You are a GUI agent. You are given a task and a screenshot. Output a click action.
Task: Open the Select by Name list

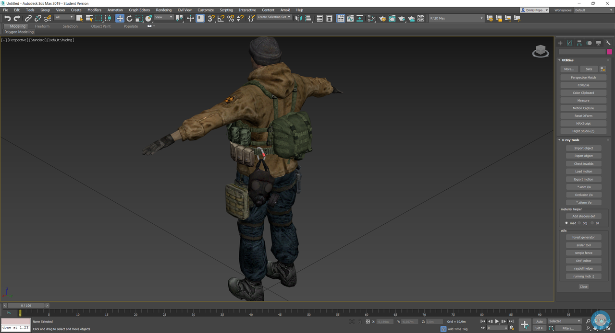click(x=89, y=18)
